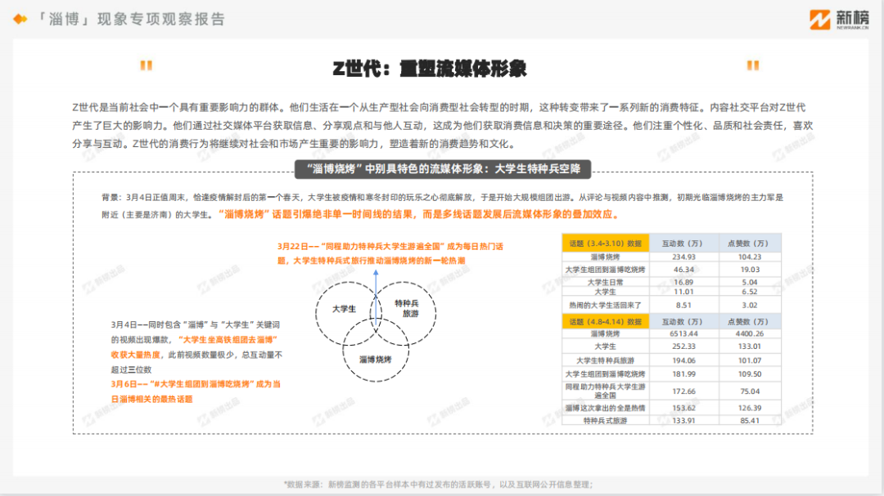
Task: Select the cell value 4400.26
Action: click(x=750, y=333)
